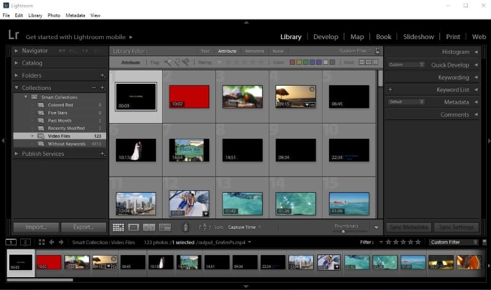Click the Painter spray can tool
The height and width of the screenshot is (290, 491).
(x=185, y=227)
